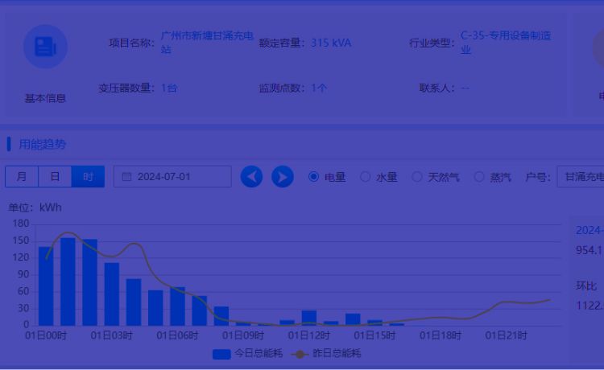
Task: Click project name 广州市新塘甘涌充电站
Action: click(x=207, y=43)
